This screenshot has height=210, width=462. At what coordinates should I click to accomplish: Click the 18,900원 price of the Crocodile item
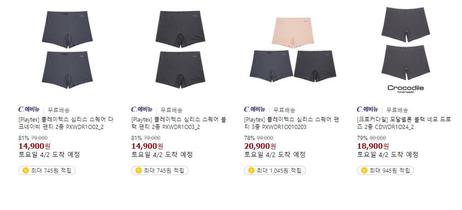[x=373, y=146]
